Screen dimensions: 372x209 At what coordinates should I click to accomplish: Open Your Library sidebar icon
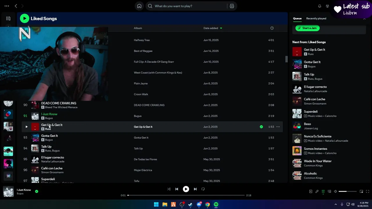(8, 18)
